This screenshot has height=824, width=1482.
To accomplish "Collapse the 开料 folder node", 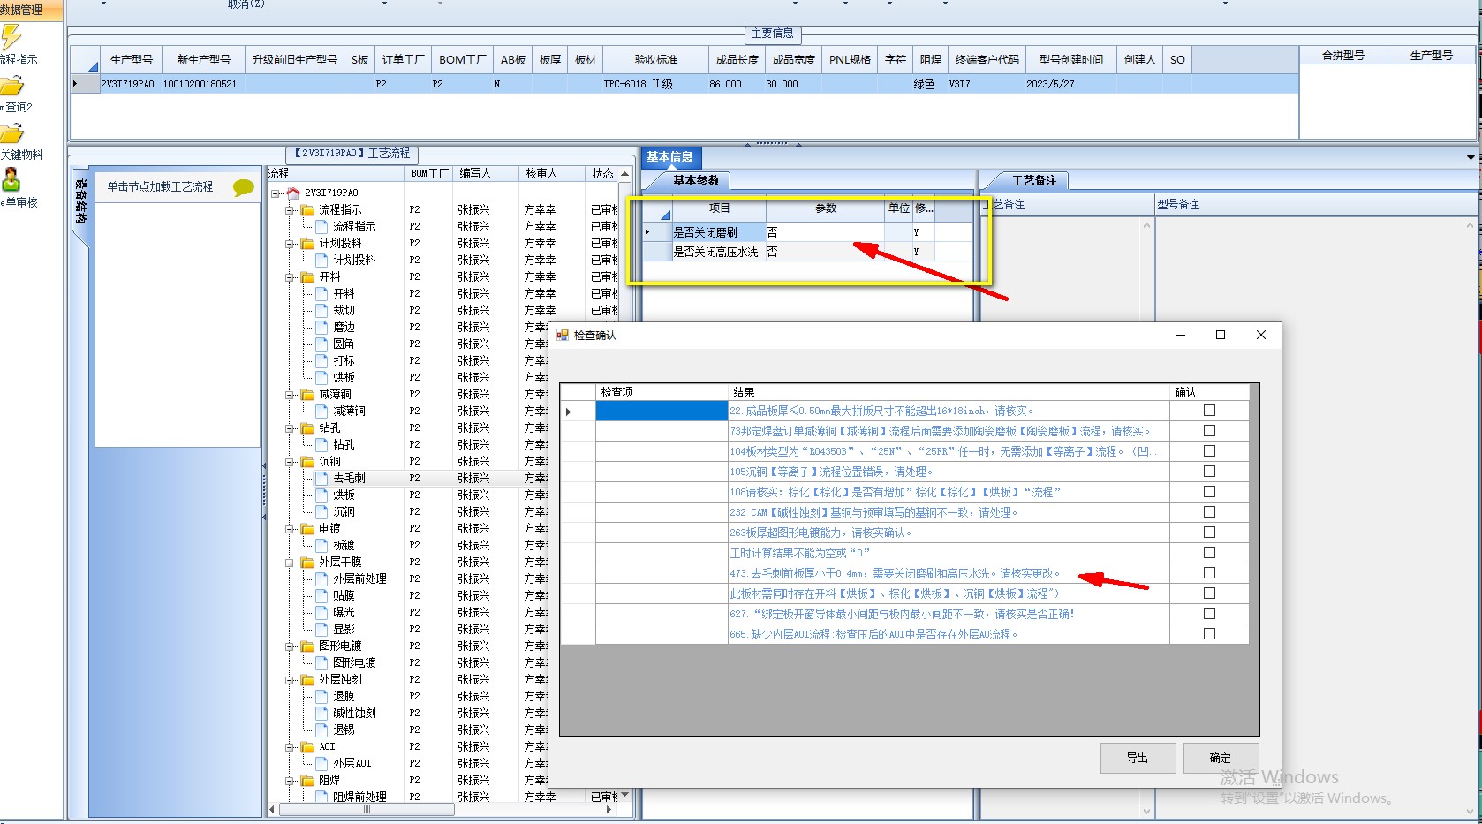I will (290, 276).
